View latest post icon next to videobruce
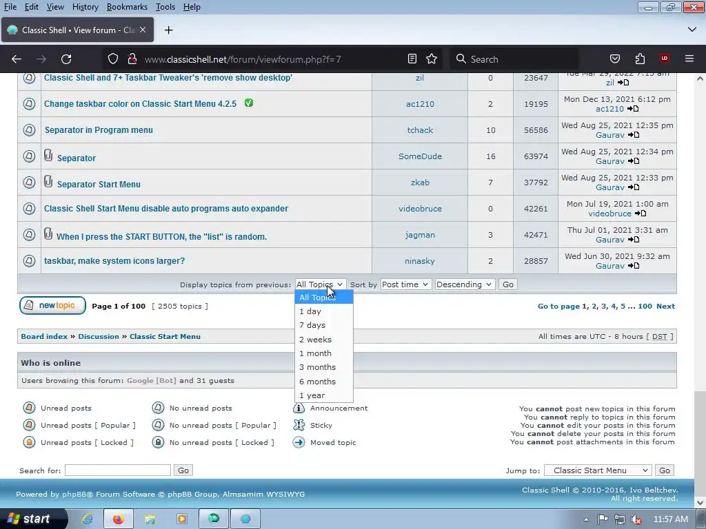The height and width of the screenshot is (529, 706). pyautogui.click(x=641, y=214)
